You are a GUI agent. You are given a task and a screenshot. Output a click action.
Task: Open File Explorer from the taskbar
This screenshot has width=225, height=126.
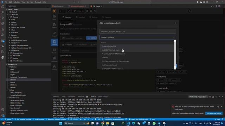tap(108, 123)
